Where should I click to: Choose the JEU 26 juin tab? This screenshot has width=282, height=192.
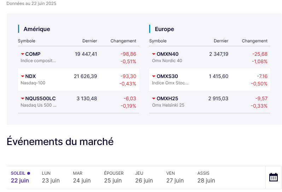coord(144,177)
